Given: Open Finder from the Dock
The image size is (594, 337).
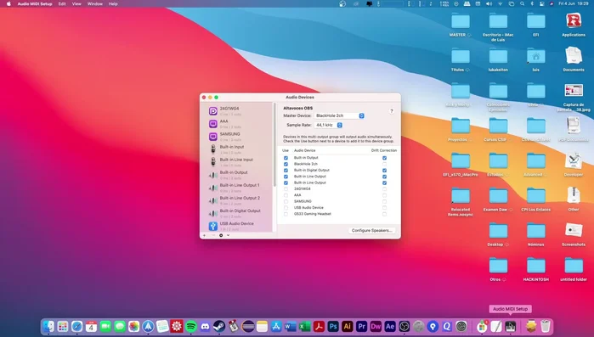Looking at the screenshot, I should coord(48,327).
